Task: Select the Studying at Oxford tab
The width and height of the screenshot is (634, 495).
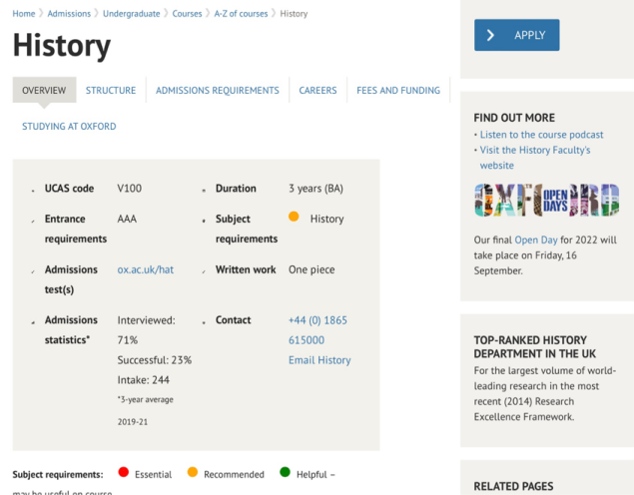Action: (x=69, y=127)
